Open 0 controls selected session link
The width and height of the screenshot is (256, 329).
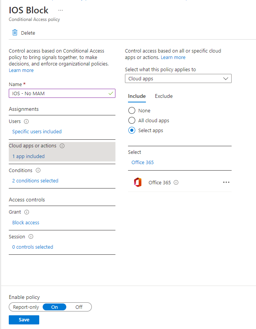click(x=32, y=247)
